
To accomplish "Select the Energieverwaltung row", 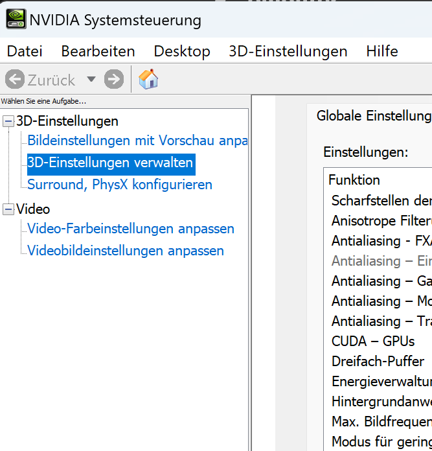I will coord(381,382).
